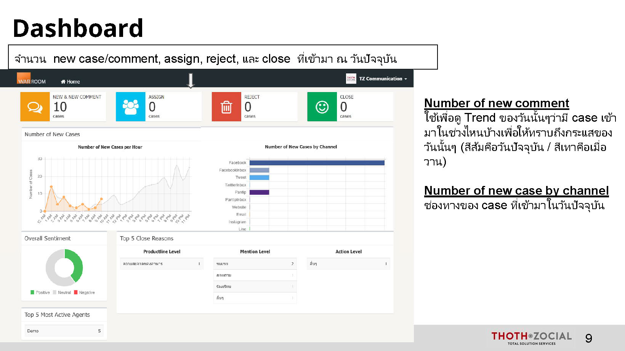Viewport: 625px width, 351px height.
Task: Click the WAR ROOM logo
Action: [31, 79]
